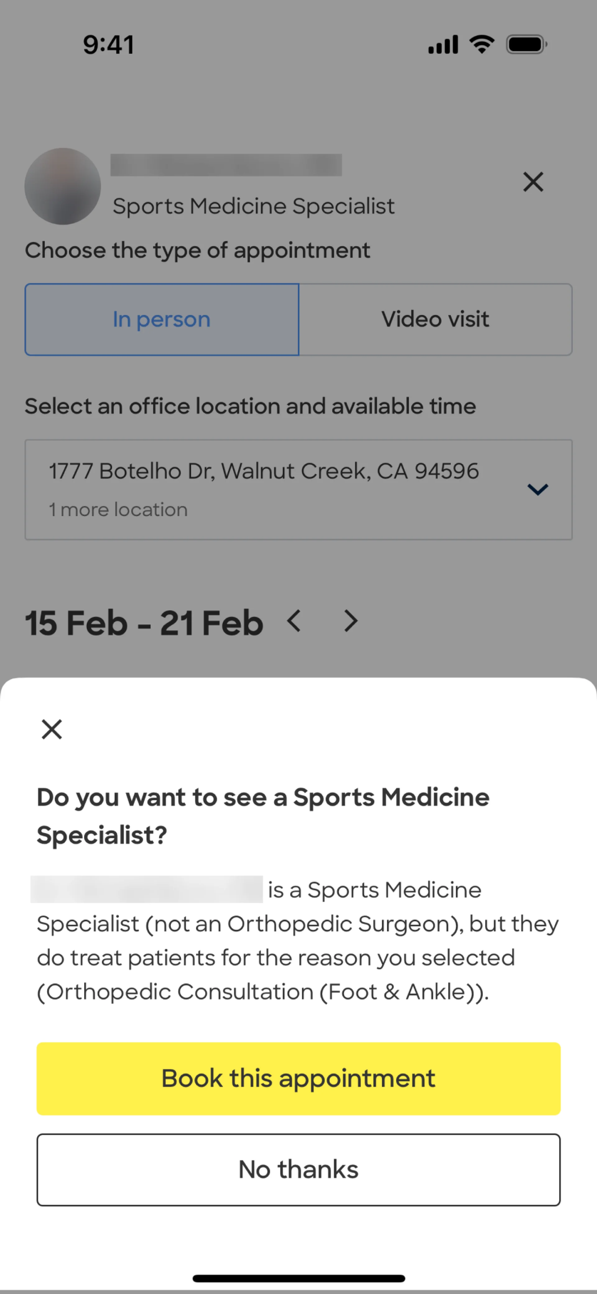Switch to Video visit appointment type
Viewport: 597px width, 1294px height.
(435, 320)
